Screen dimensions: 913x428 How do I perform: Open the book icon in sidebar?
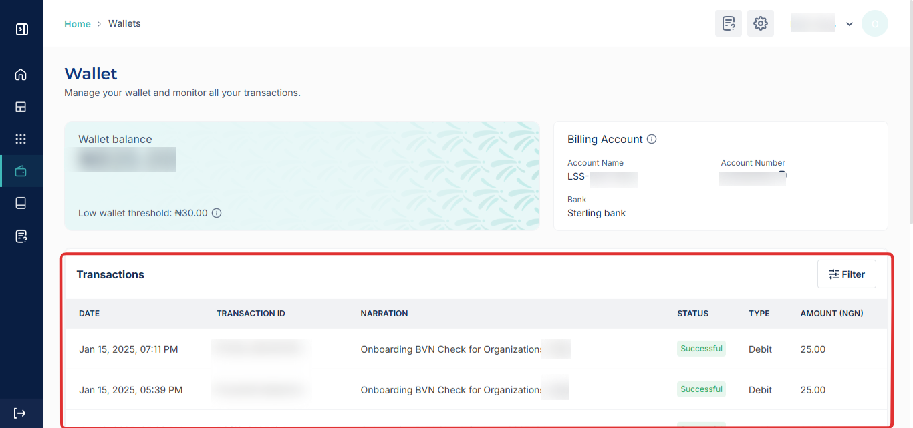point(21,204)
